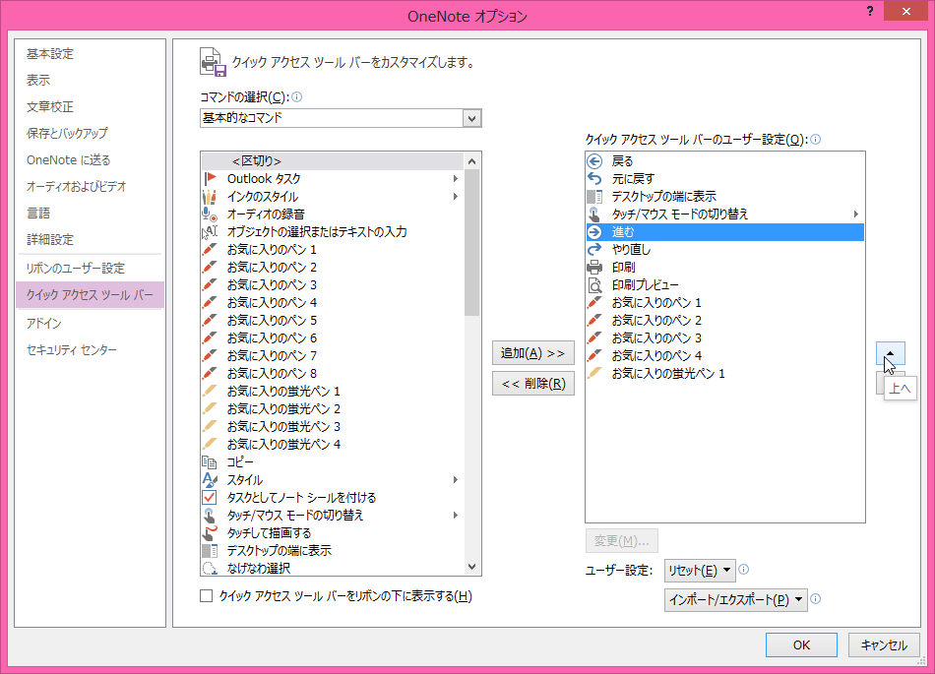
Task: Click the 追加(A) >> button
Action: click(533, 353)
